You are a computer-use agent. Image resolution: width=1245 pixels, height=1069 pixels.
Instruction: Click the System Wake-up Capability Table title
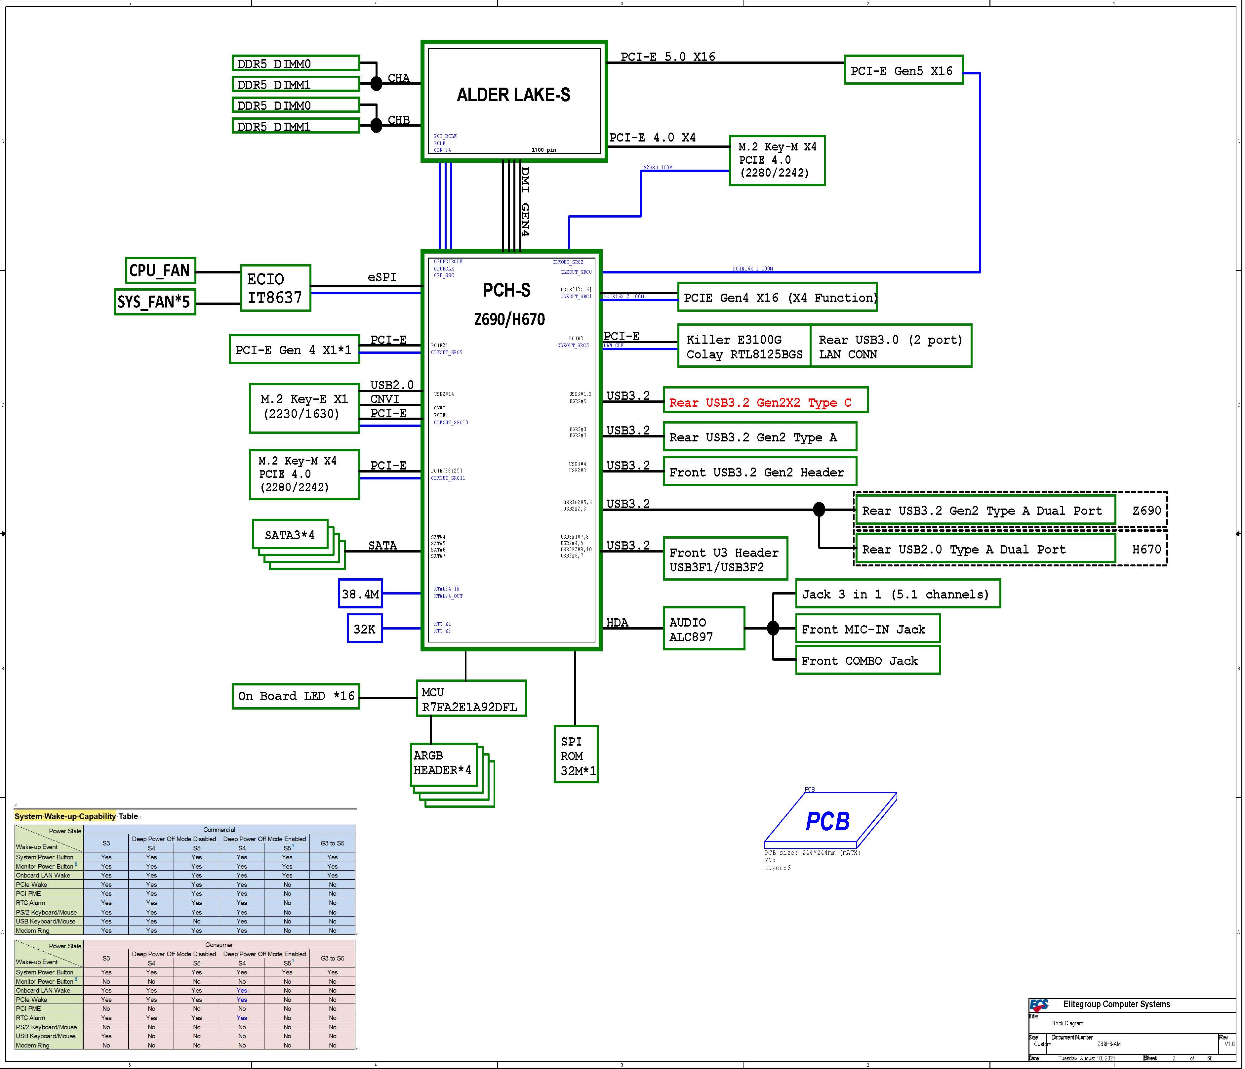76,816
